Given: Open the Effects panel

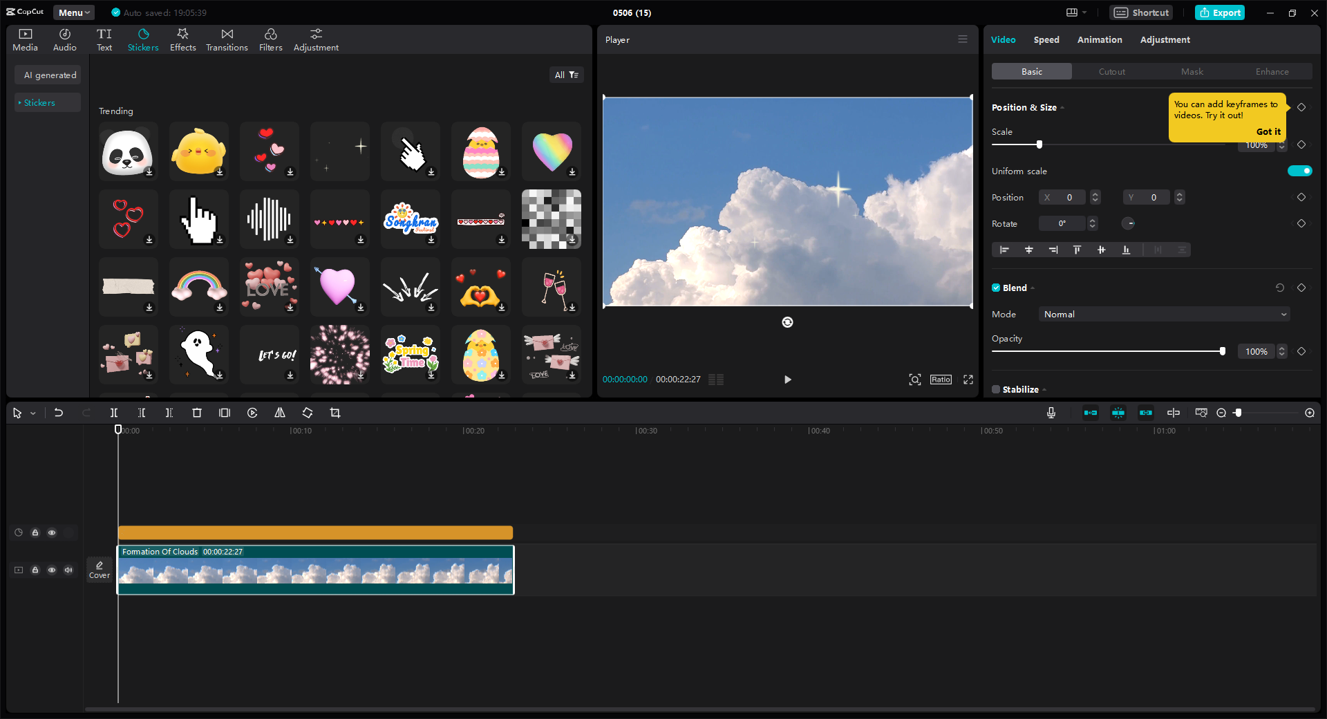Looking at the screenshot, I should (x=182, y=40).
